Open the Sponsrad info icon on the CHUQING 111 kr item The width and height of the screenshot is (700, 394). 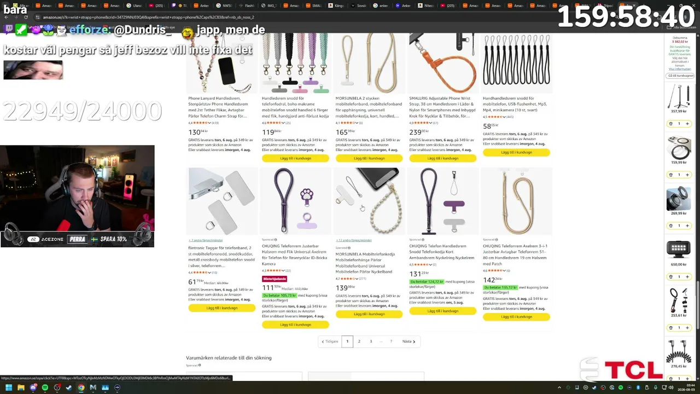[x=276, y=240]
